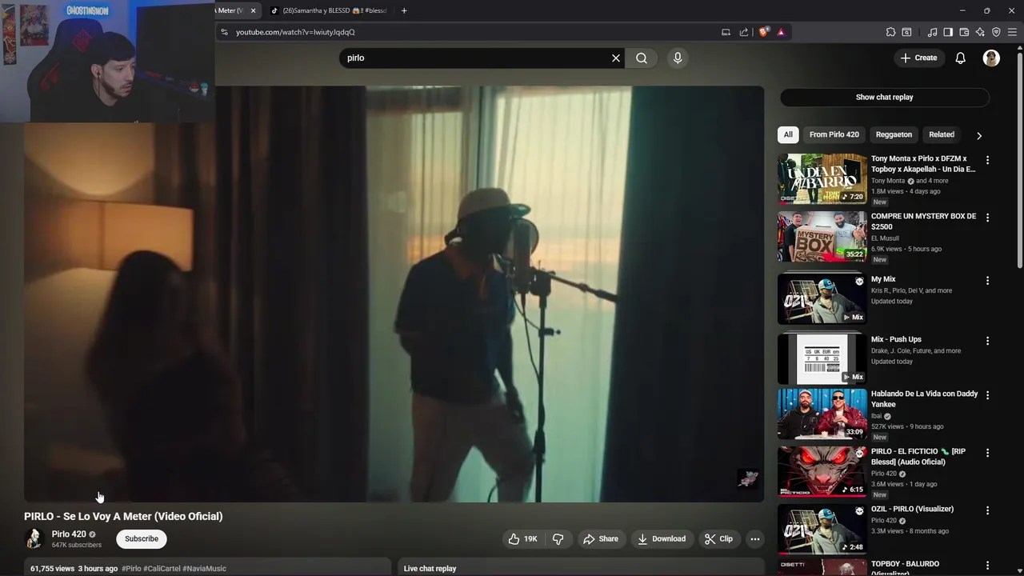The width and height of the screenshot is (1024, 576).
Task: Clear the pirlo search text with X
Action: click(616, 58)
